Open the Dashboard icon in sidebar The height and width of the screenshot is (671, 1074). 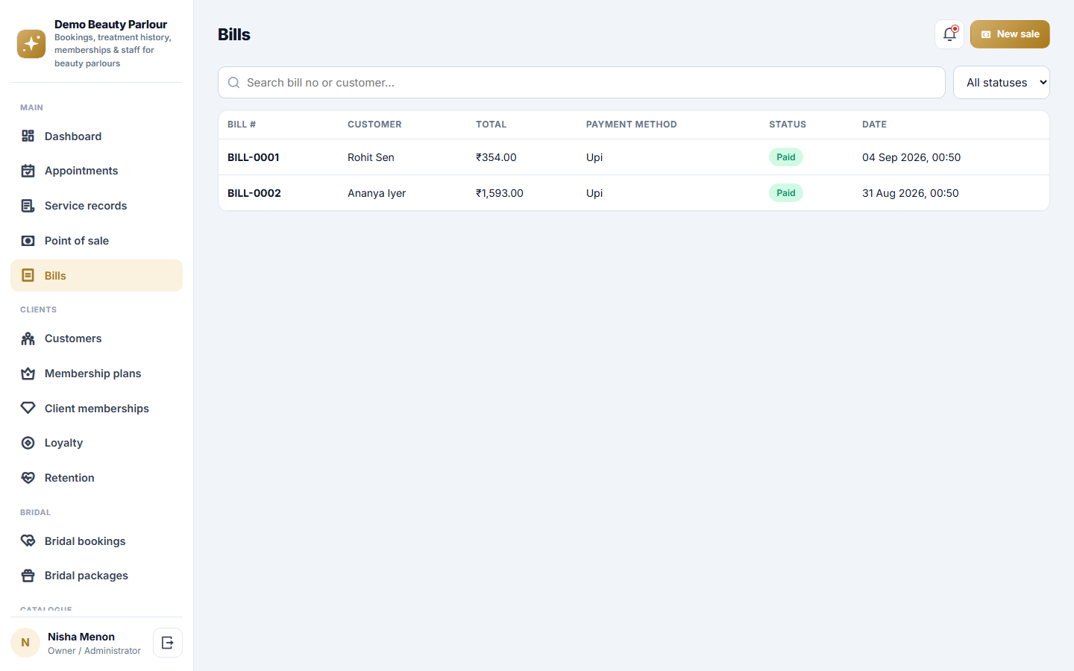pos(28,136)
